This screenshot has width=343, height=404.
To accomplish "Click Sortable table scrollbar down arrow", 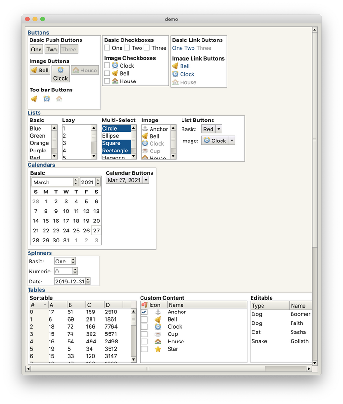I will click(133, 359).
